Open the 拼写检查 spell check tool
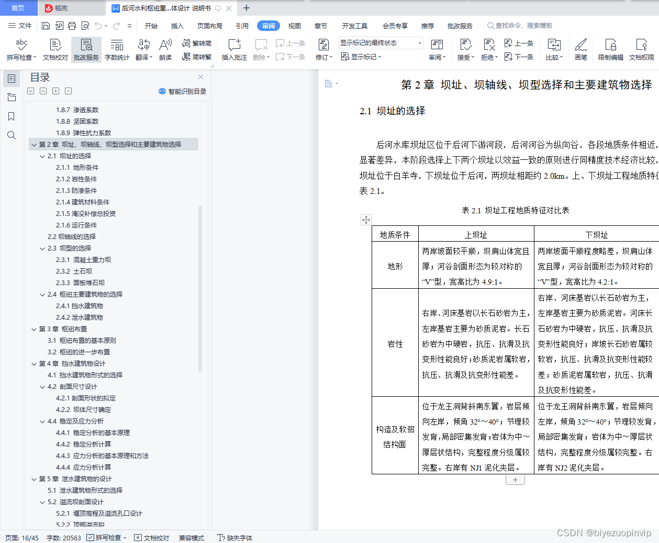Viewport: 659px width, 543px height. point(21,50)
